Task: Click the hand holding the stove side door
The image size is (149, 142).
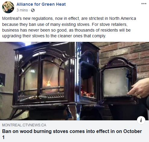Action: click(139, 88)
